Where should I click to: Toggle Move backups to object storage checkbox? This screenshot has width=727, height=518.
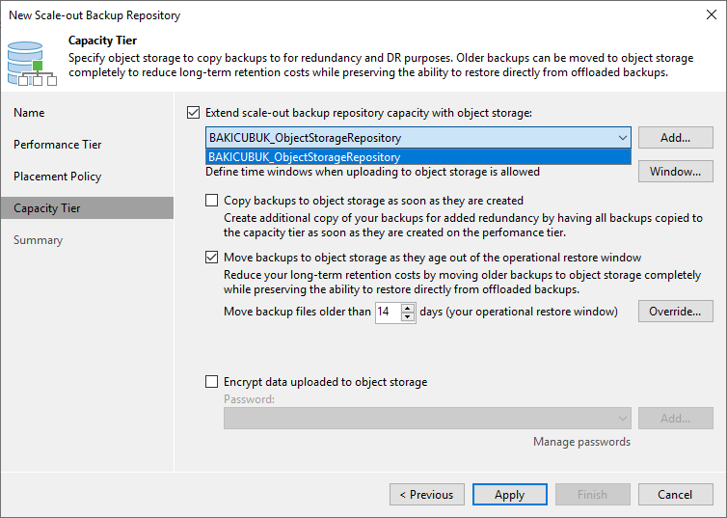pyautogui.click(x=212, y=258)
